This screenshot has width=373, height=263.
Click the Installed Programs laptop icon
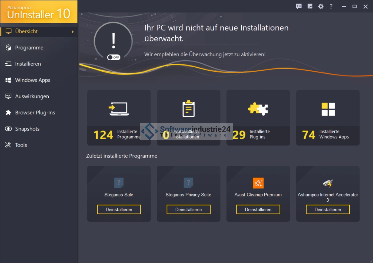tap(119, 109)
